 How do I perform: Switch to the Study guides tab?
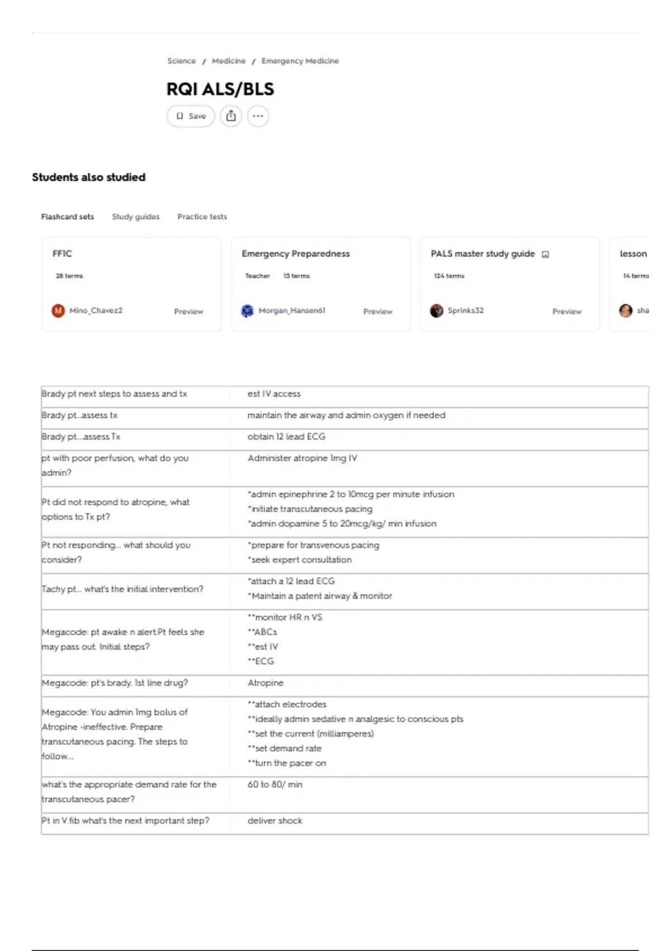click(135, 216)
